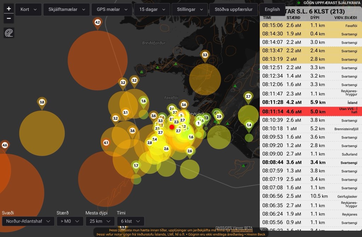Open the 15 dagar time range menu

152,10
